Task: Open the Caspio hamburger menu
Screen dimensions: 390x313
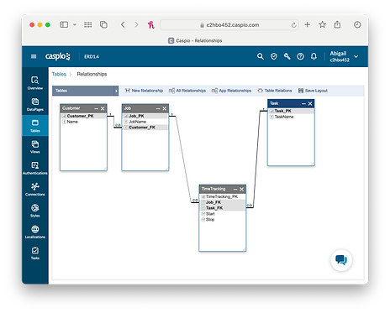Action: point(34,56)
